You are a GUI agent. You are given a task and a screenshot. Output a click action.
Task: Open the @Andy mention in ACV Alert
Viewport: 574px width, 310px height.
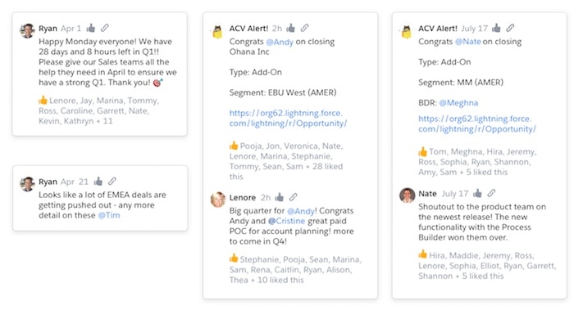tap(280, 42)
